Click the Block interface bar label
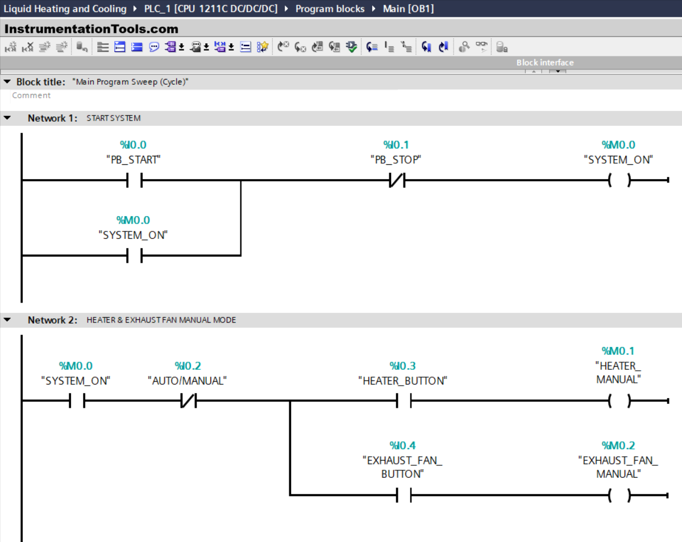The height and width of the screenshot is (542, 682). pos(545,63)
